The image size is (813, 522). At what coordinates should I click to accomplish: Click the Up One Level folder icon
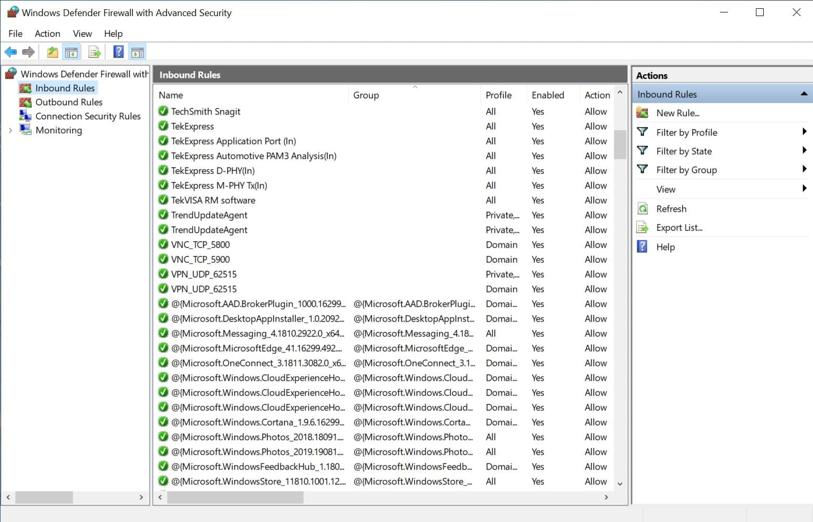click(x=52, y=52)
